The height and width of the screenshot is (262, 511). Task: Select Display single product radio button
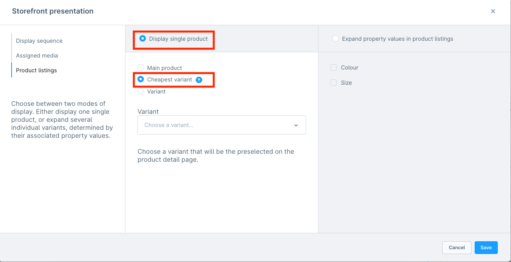pos(143,39)
